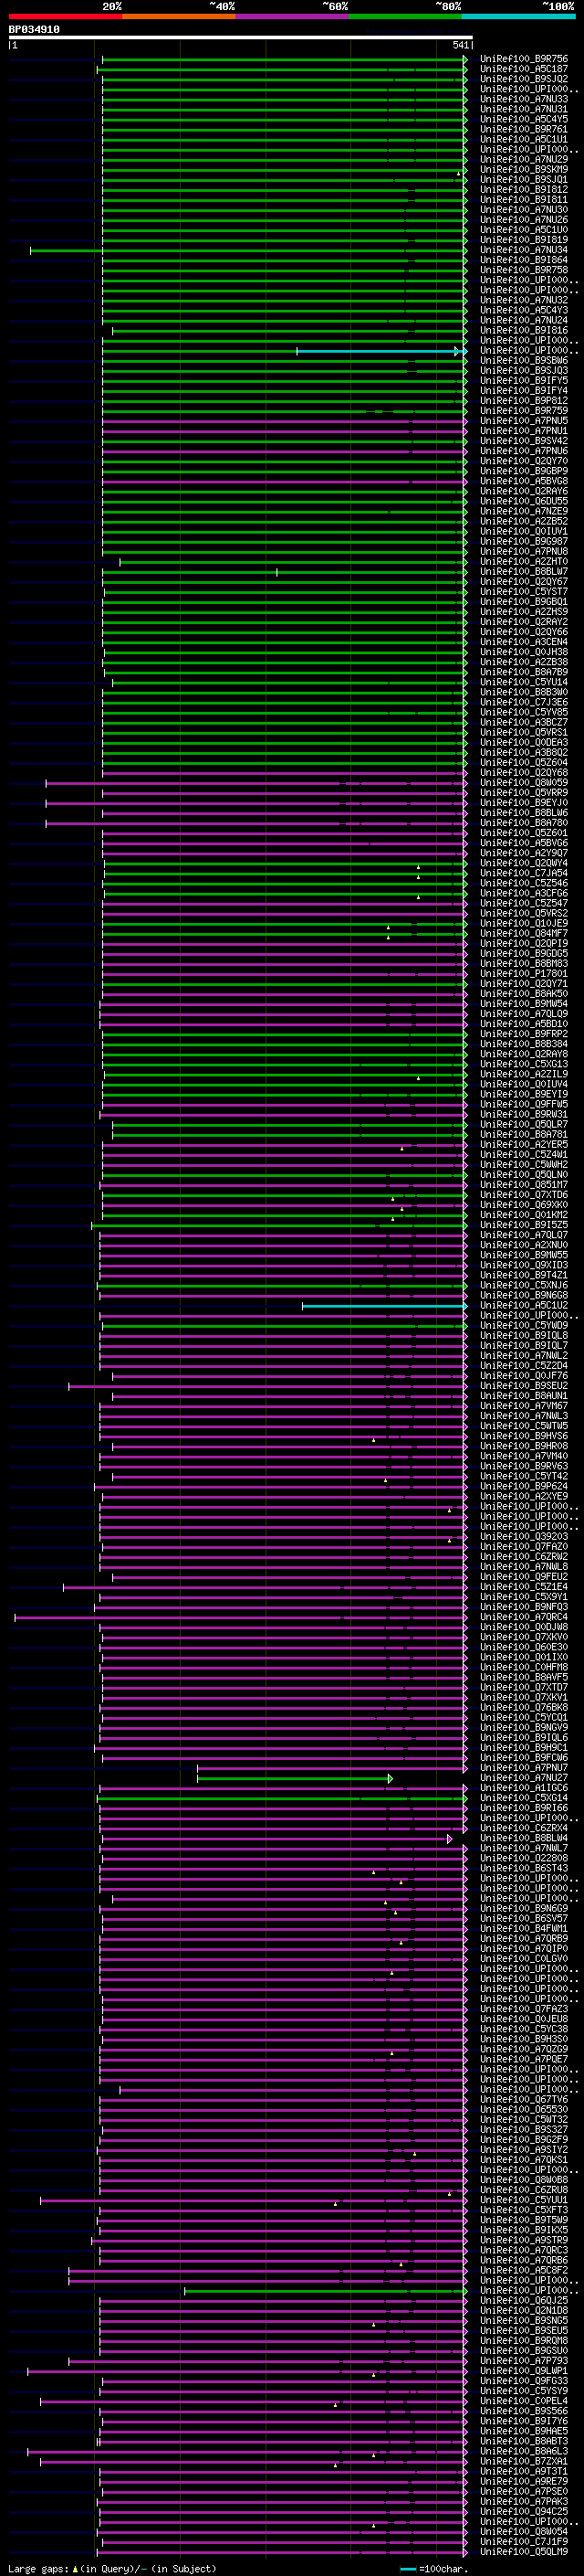This screenshot has height=2576, width=584.
Task: Open hit UniRef100_A7NU33
Action: [524, 99]
